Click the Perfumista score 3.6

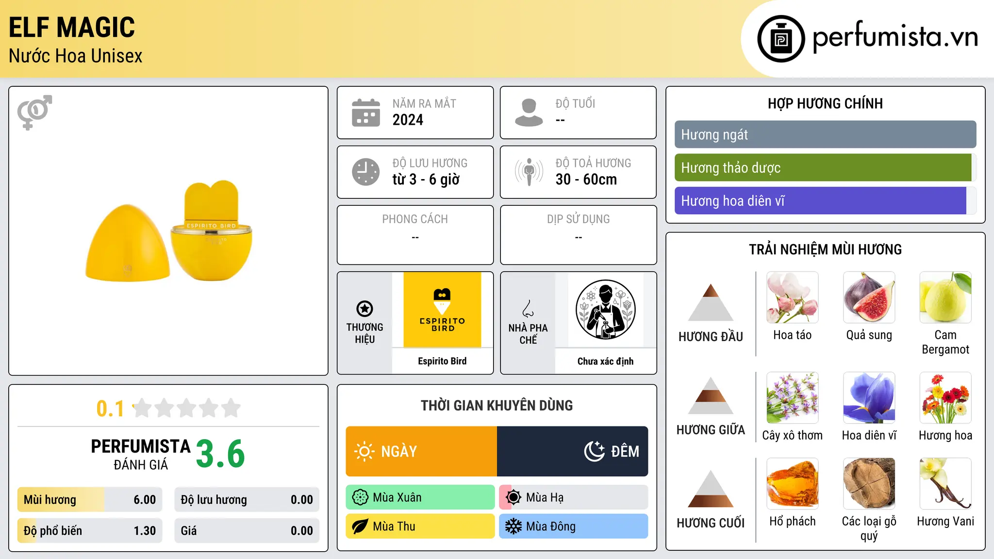(221, 454)
